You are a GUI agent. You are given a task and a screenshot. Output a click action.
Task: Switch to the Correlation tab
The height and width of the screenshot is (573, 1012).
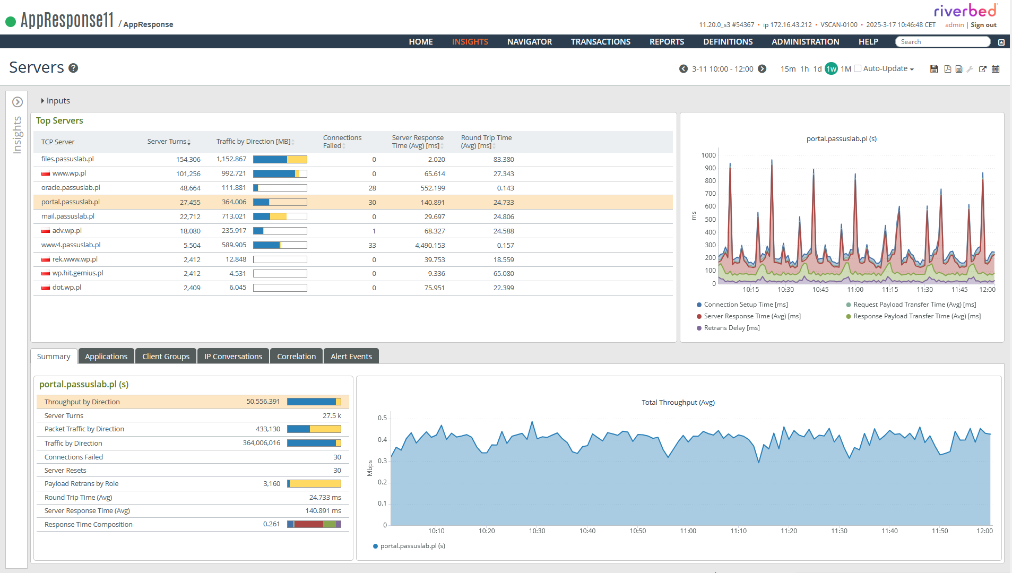(x=296, y=357)
